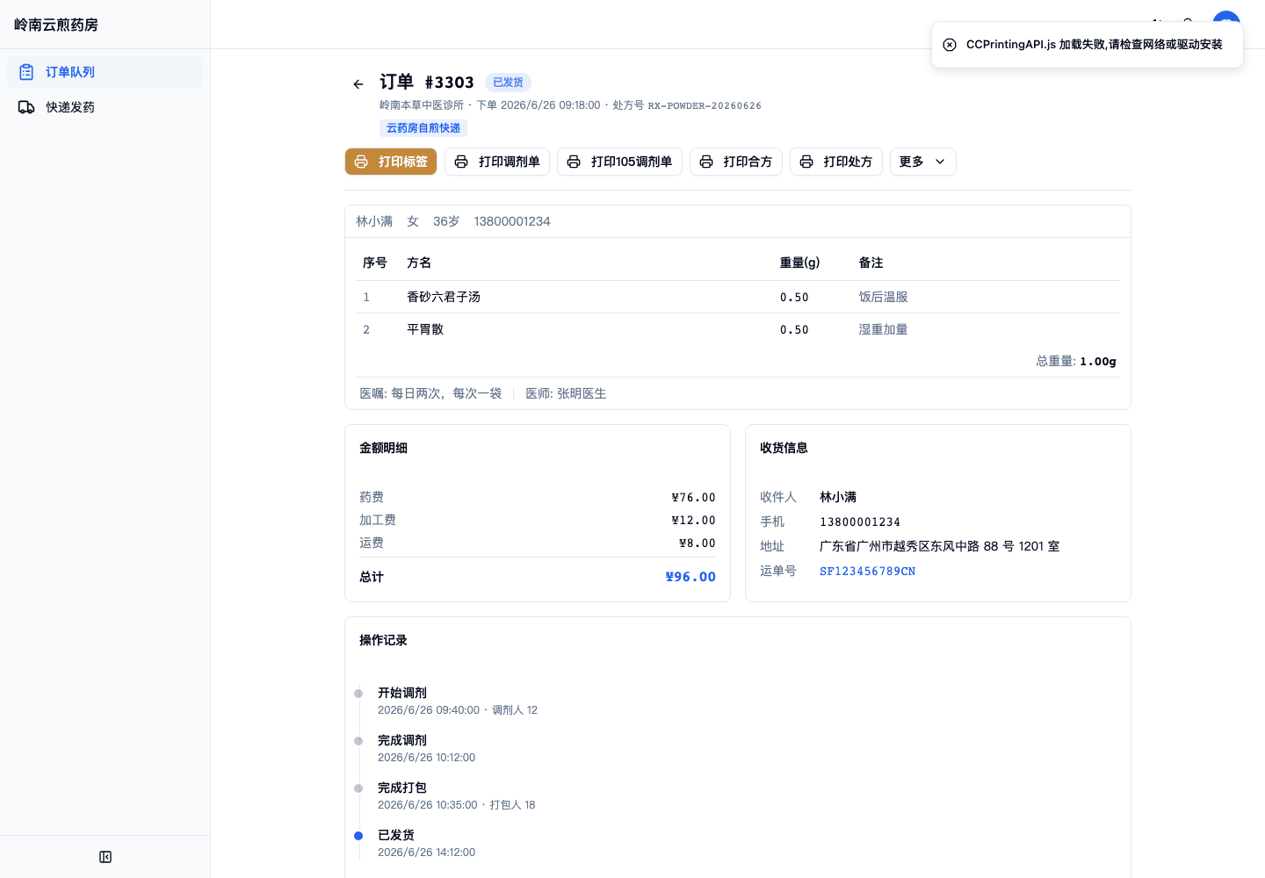Click the CCPrintingAPI.js 加载失败 notification message
The image size is (1265, 878).
tap(1095, 45)
